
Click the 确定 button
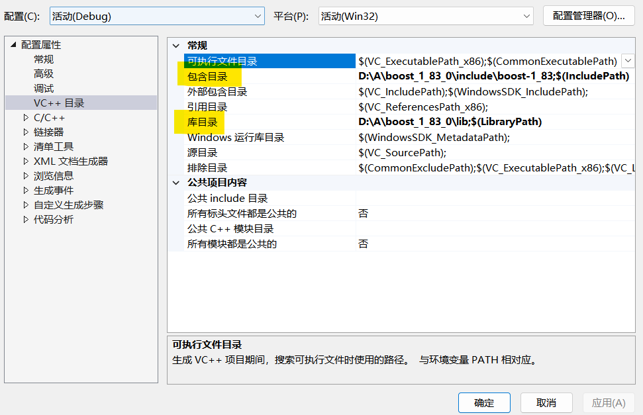tap(484, 402)
